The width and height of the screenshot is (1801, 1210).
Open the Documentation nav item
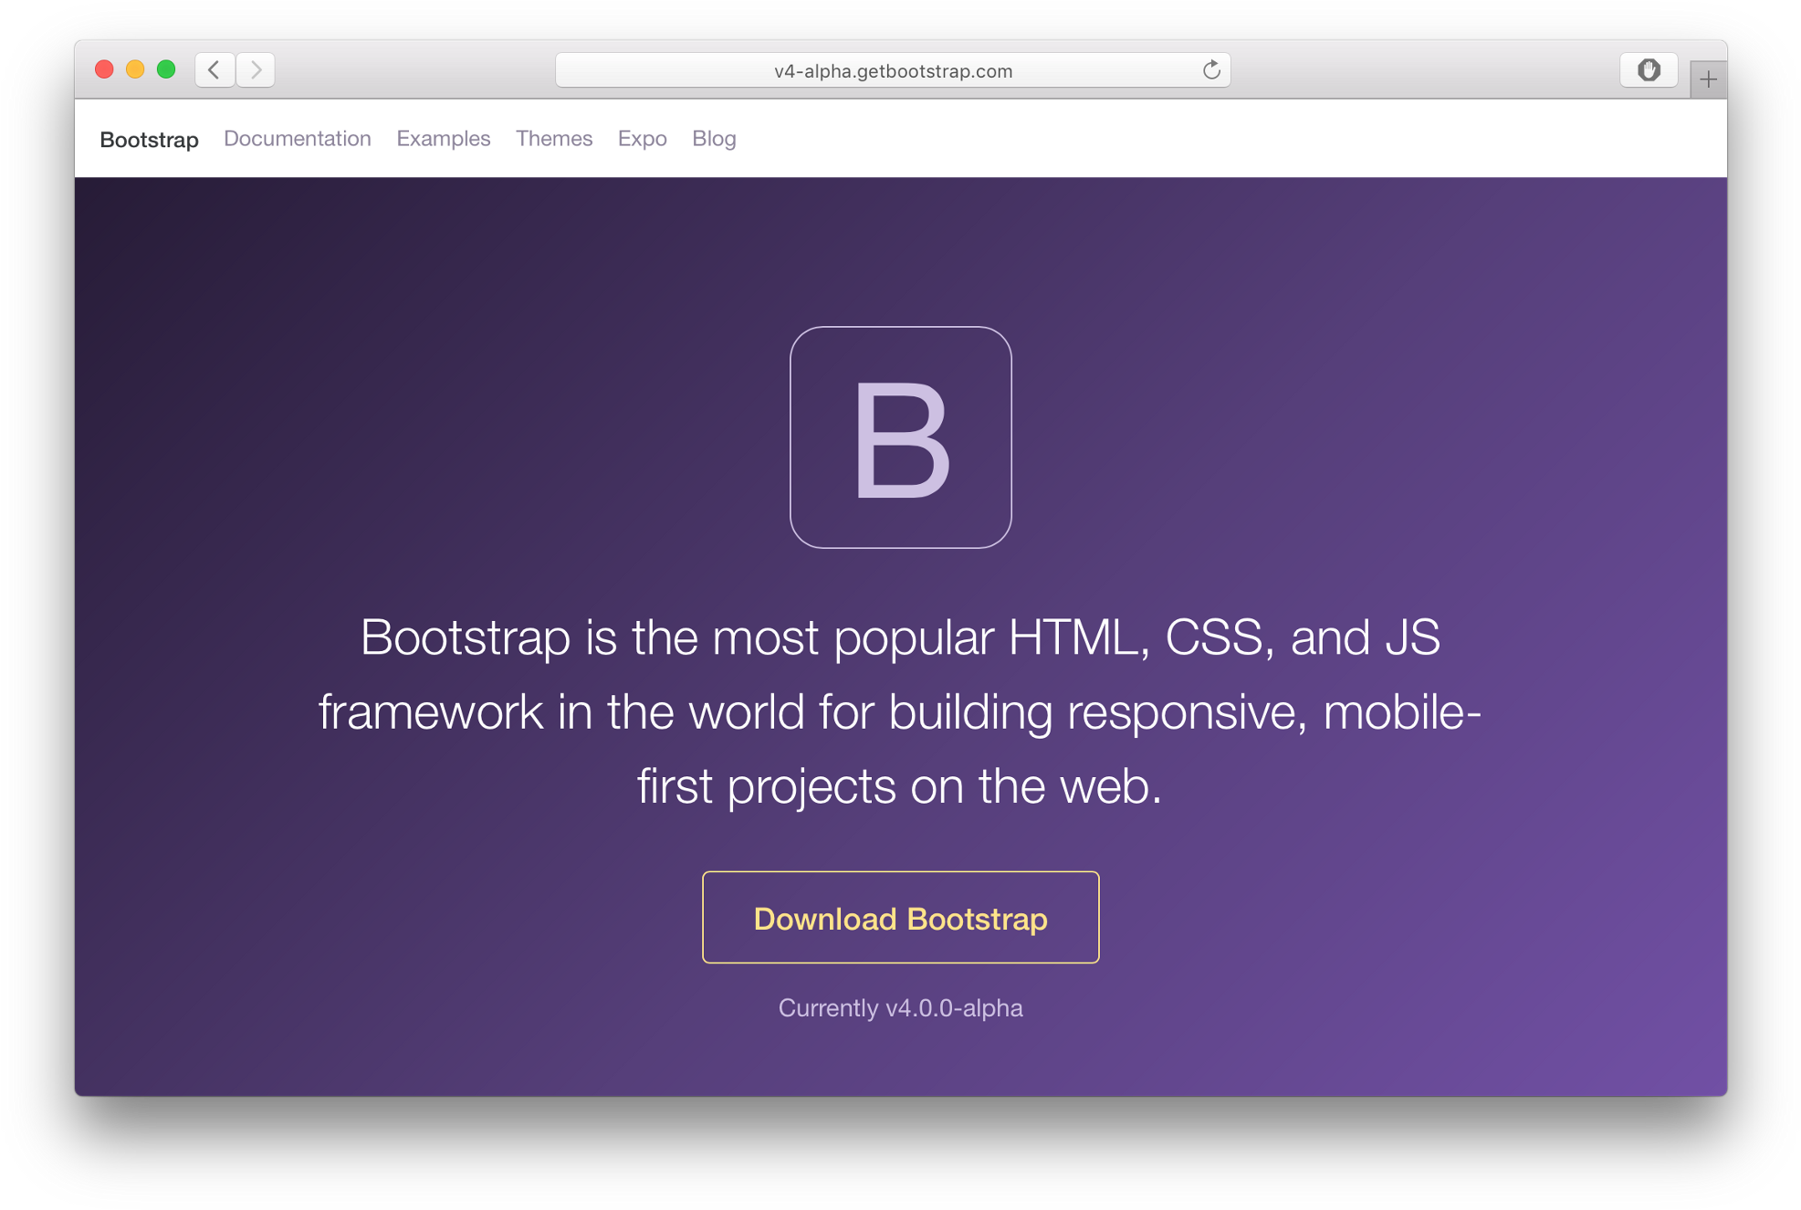click(x=297, y=138)
